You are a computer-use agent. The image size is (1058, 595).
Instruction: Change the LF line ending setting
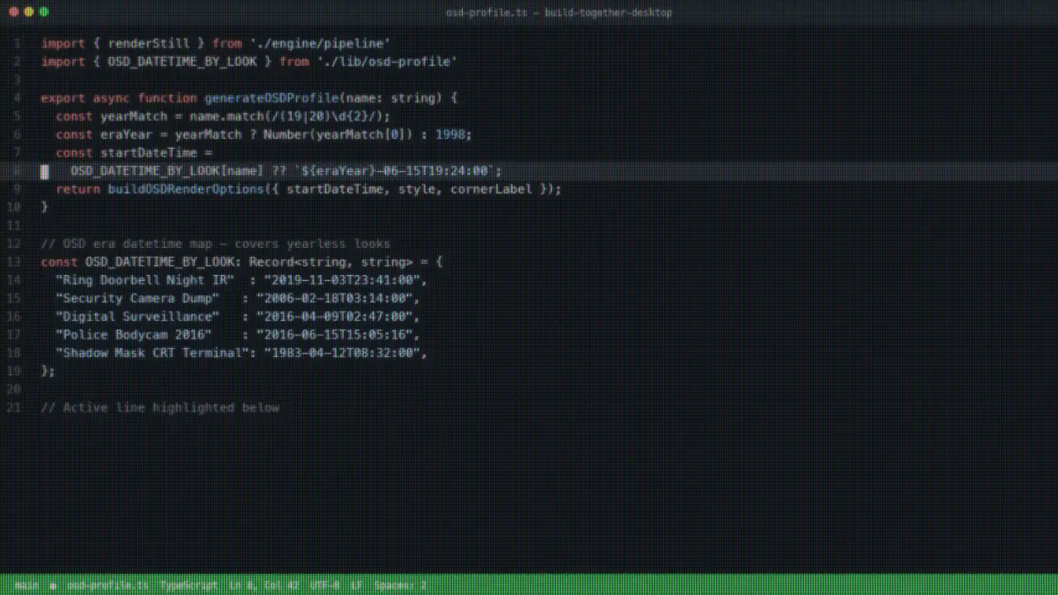(x=356, y=585)
